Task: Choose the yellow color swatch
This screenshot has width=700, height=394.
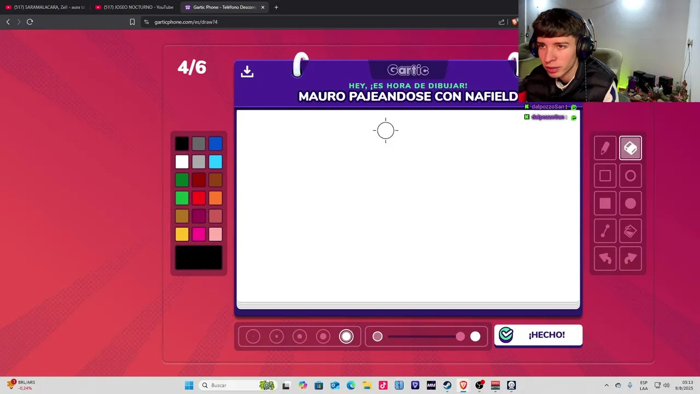Action: (182, 234)
